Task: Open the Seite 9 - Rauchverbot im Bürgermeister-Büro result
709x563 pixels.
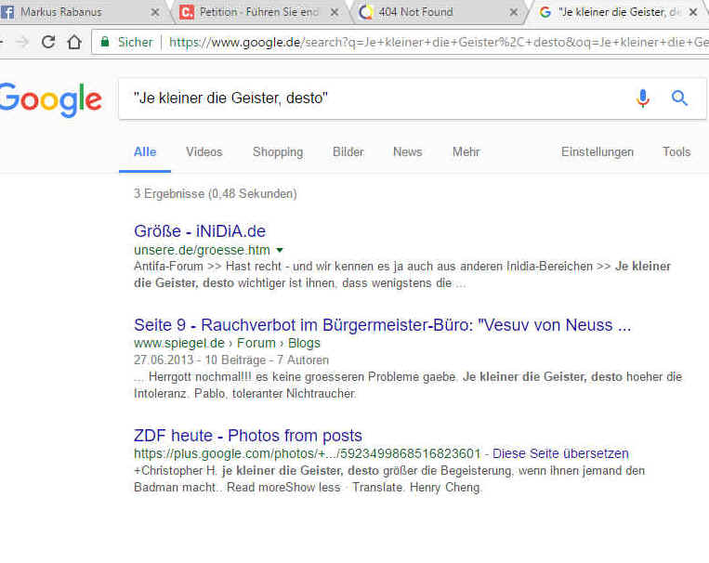Action: point(382,324)
